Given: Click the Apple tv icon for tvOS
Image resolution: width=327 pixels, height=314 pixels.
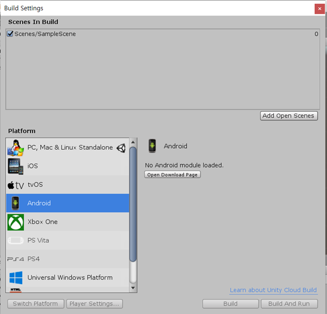Looking at the screenshot, I should coord(15,185).
